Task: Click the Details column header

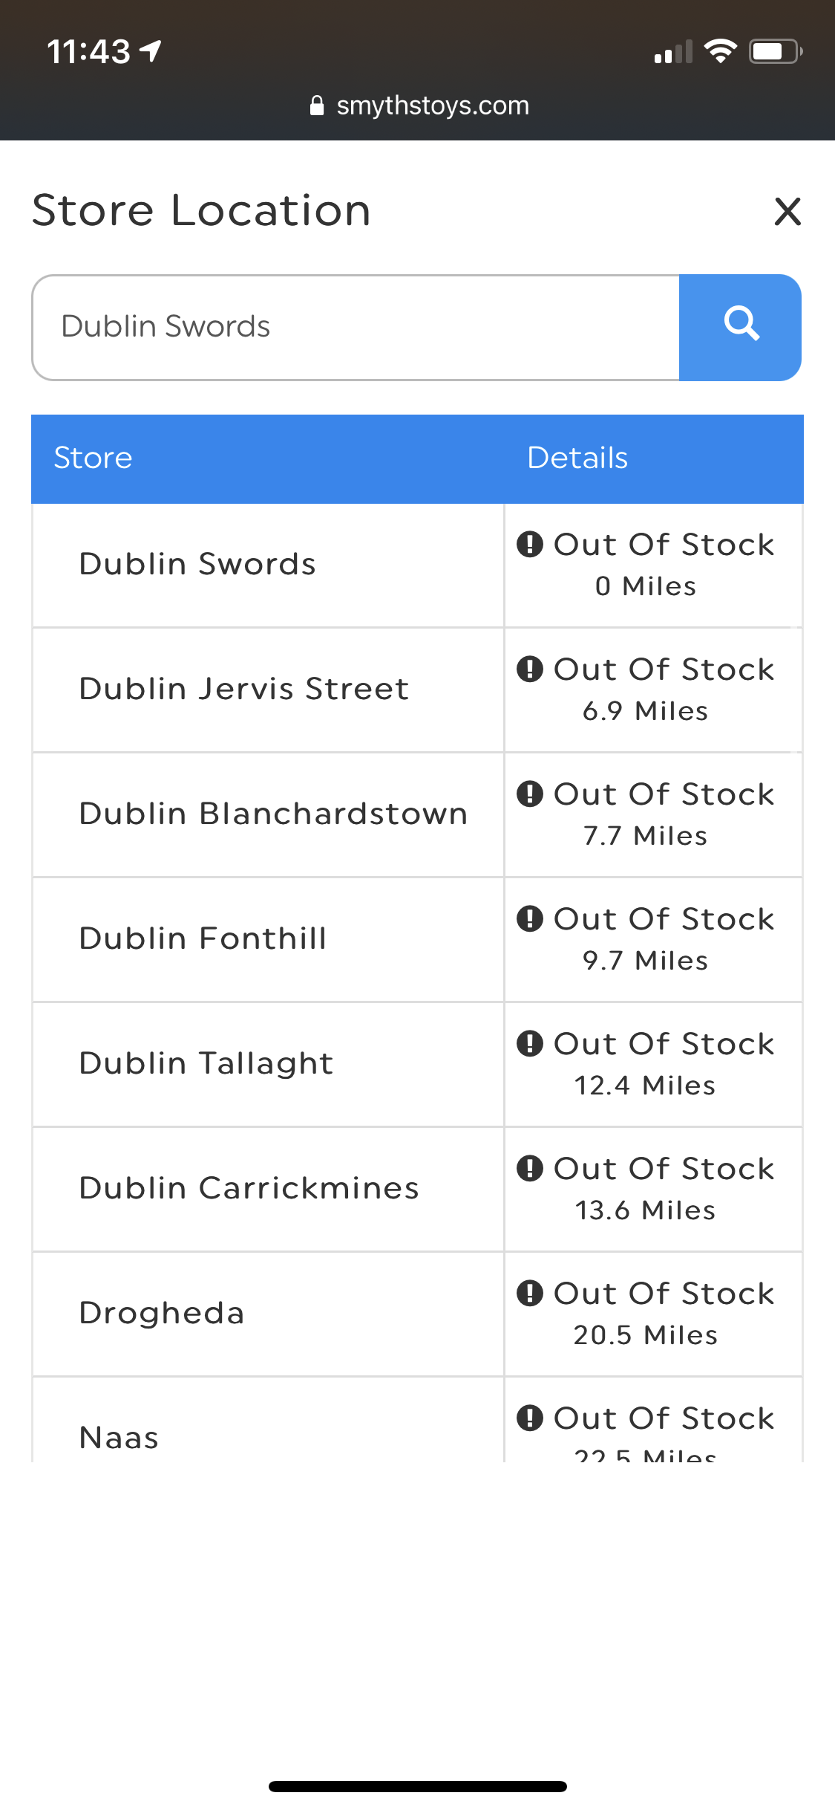Action: 577,458
